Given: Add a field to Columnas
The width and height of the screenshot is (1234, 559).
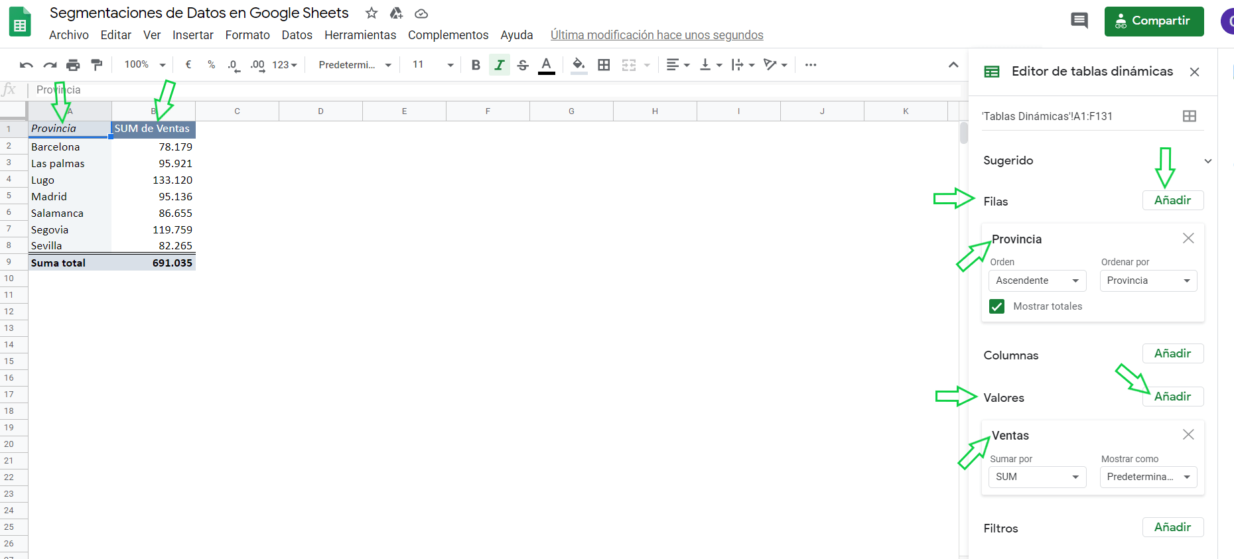Looking at the screenshot, I should 1173,353.
